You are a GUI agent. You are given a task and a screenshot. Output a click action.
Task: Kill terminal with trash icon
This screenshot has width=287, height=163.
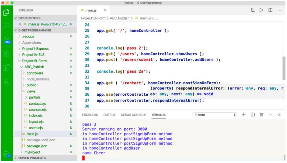261,115
